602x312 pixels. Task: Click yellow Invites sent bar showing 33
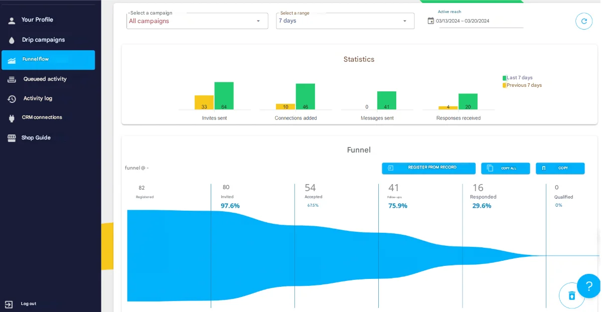click(204, 102)
